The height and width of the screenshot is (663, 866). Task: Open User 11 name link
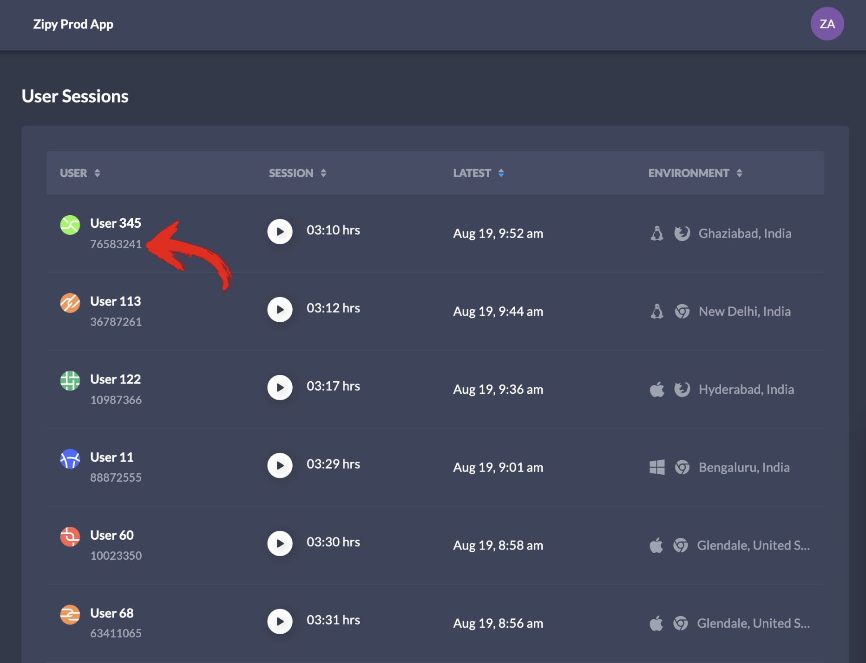coord(112,457)
